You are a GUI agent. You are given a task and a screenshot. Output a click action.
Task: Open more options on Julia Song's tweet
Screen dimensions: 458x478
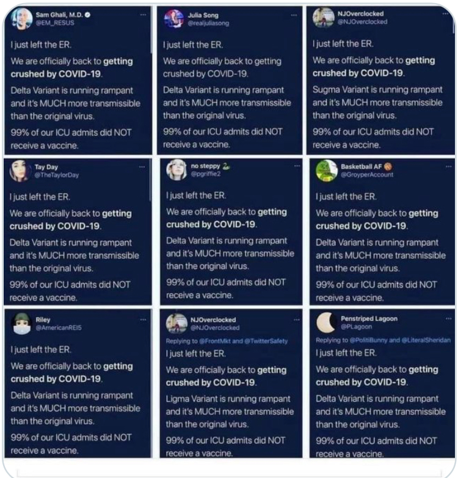[294, 13]
